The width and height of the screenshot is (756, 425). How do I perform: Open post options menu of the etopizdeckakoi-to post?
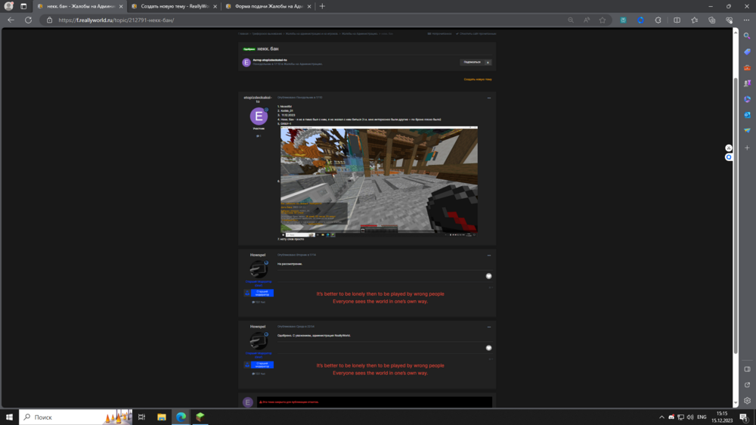(489, 98)
